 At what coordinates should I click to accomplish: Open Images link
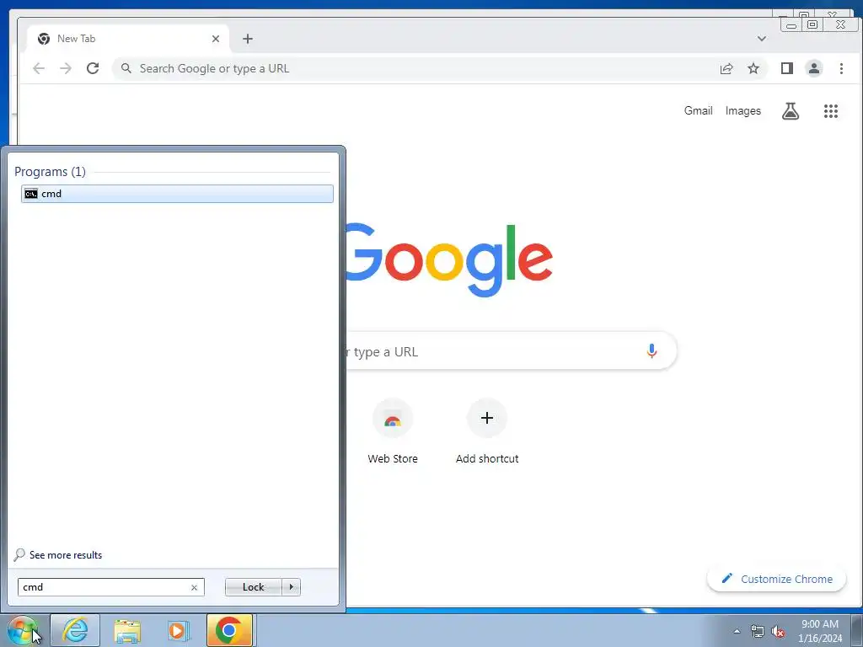[743, 110]
